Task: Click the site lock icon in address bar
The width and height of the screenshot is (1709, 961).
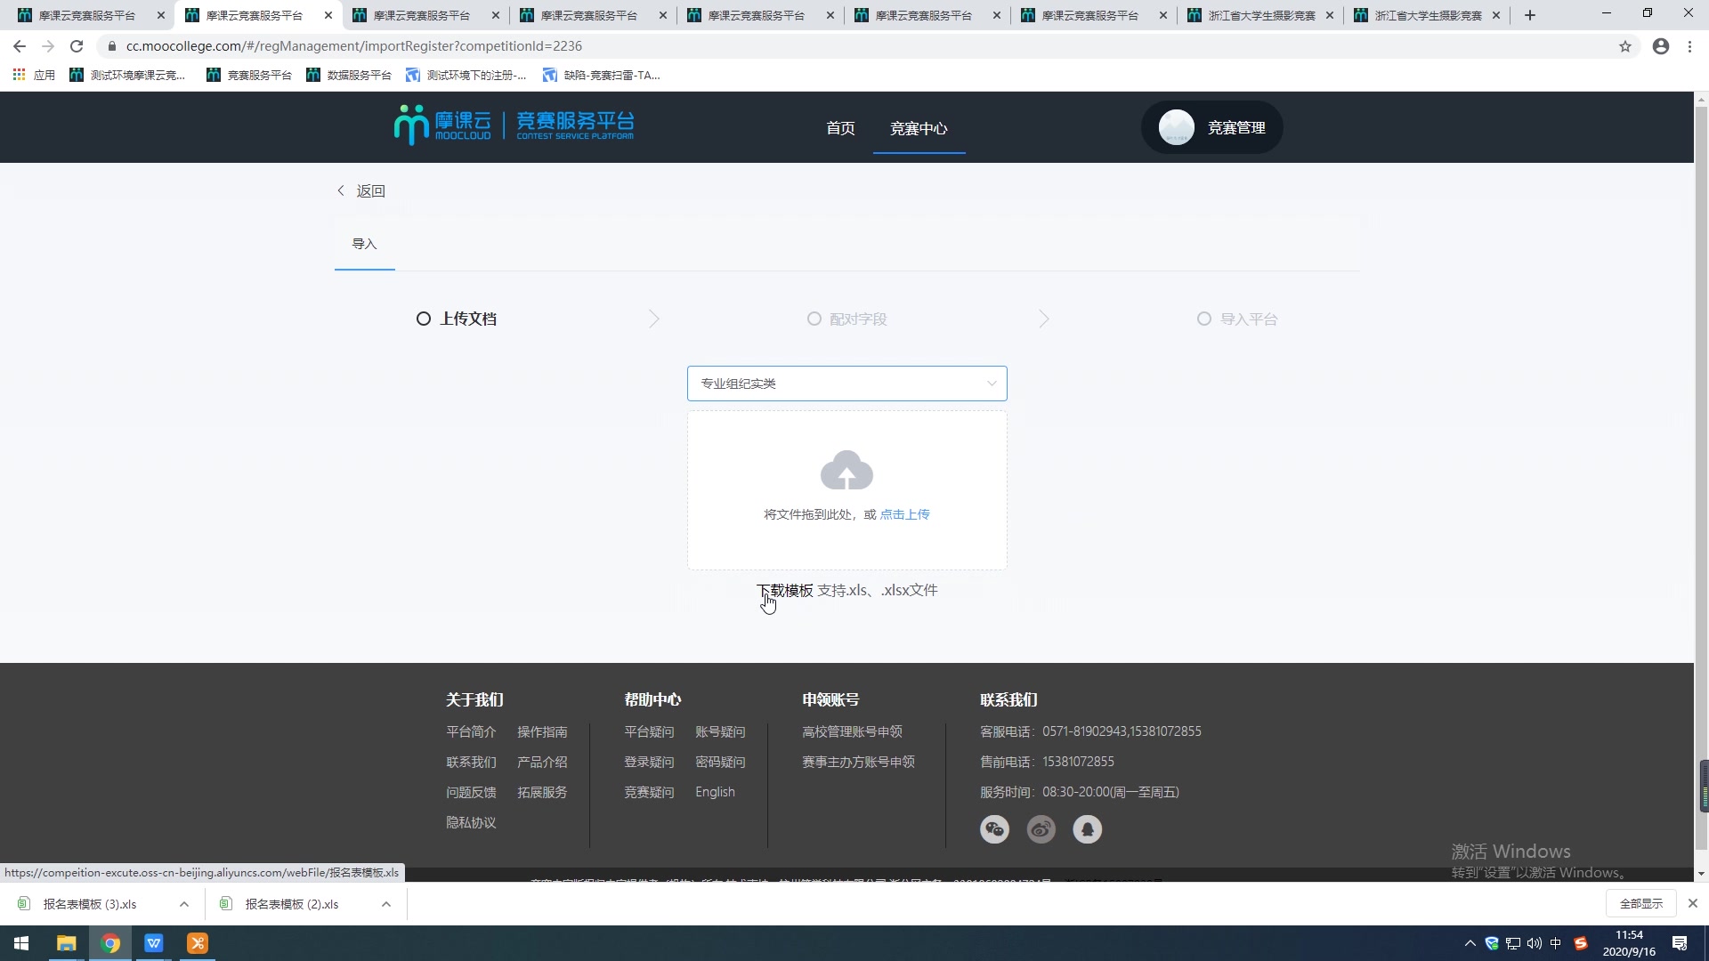Action: click(x=111, y=46)
